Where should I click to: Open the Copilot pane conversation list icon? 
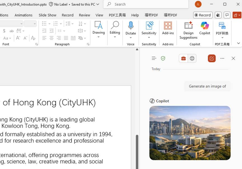[154, 58]
